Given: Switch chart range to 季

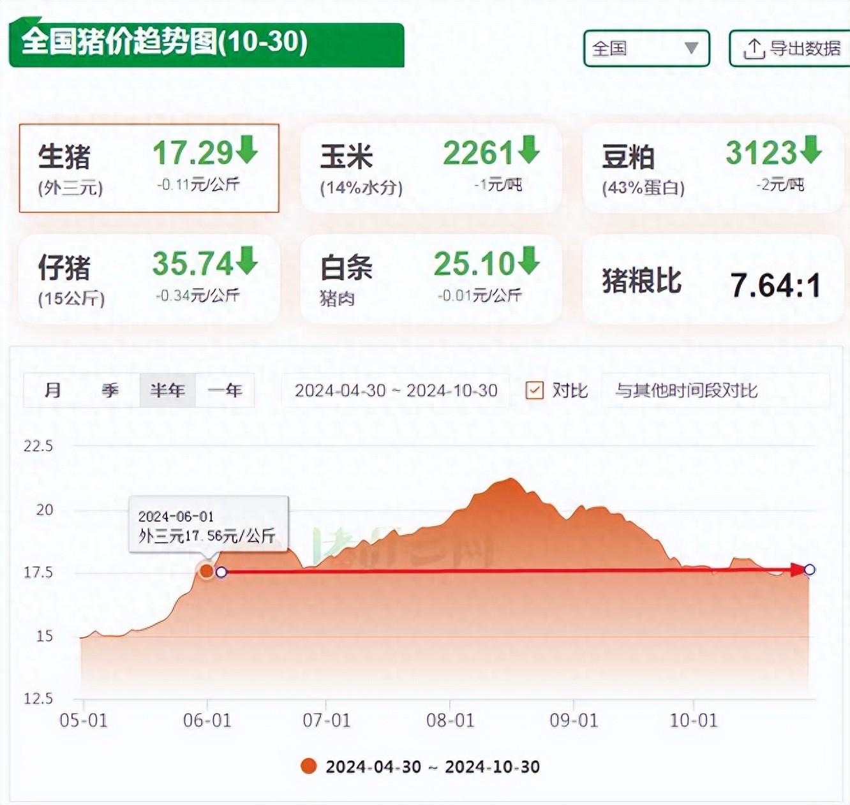Looking at the screenshot, I should pyautogui.click(x=110, y=390).
